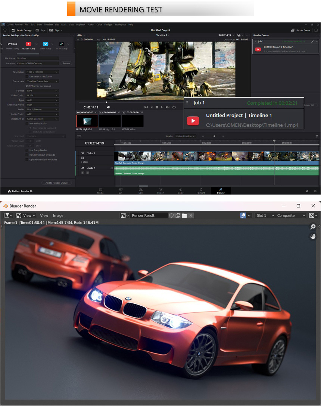321x407 pixels.
Task: Open the Resolution 1920 x 1080 HD dropdown
Action: click(x=42, y=72)
